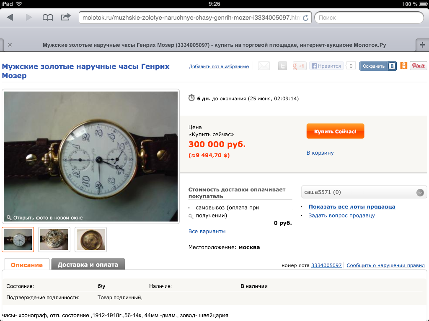Share the listing via email envelope icon

click(x=264, y=66)
